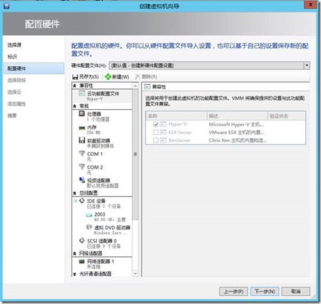Collapse the 兼容性 tree section
This screenshot has width=321, height=304.
point(75,85)
